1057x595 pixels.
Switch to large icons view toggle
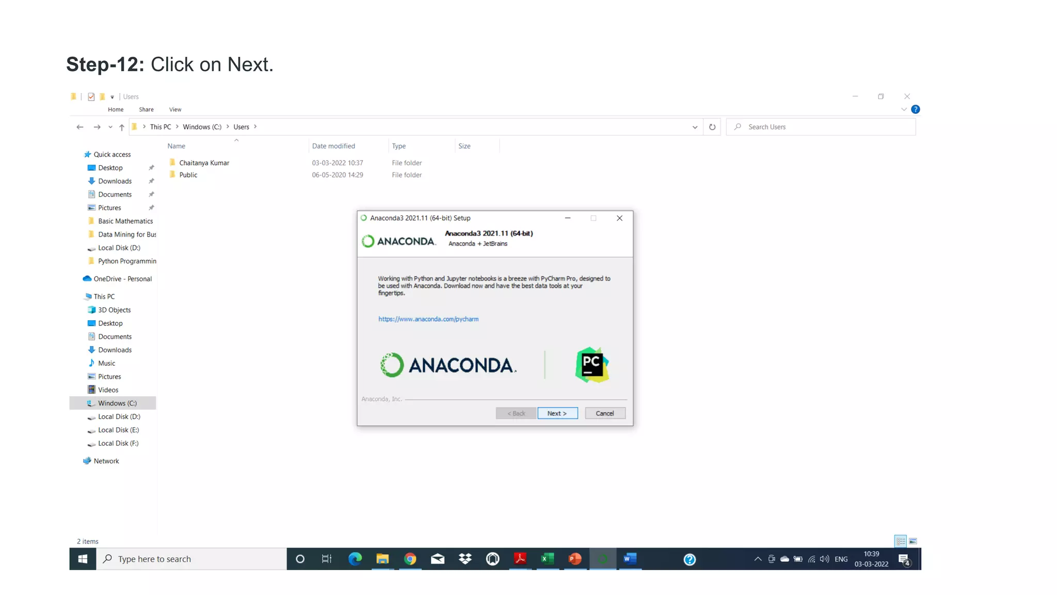pos(913,541)
